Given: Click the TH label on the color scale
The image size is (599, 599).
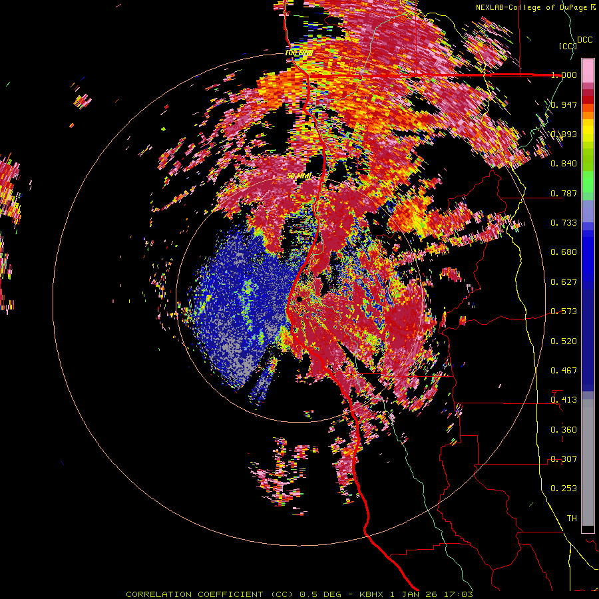Looking at the screenshot, I should [x=572, y=518].
